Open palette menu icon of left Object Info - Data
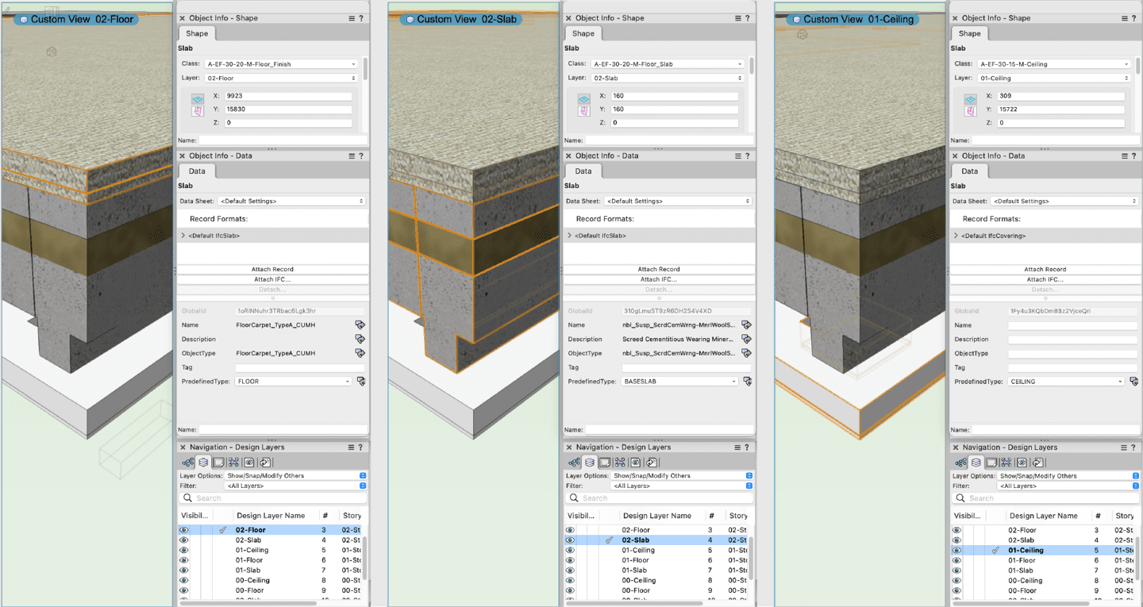 point(352,156)
